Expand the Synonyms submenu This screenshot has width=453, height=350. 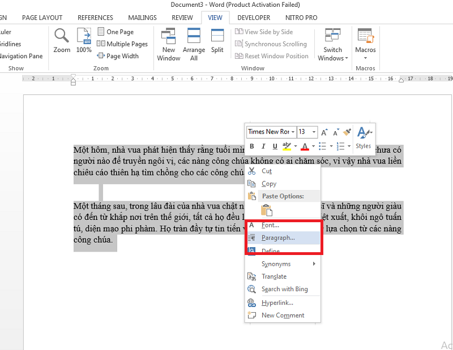click(283, 263)
